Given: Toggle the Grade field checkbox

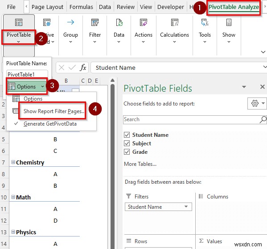Looking at the screenshot, I should [x=127, y=152].
